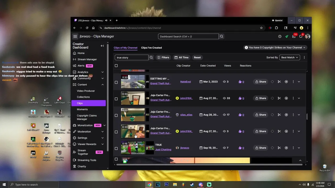This screenshot has height=188, width=335.
Task: Collapse the Content sidebar section
Action: [x=103, y=85]
